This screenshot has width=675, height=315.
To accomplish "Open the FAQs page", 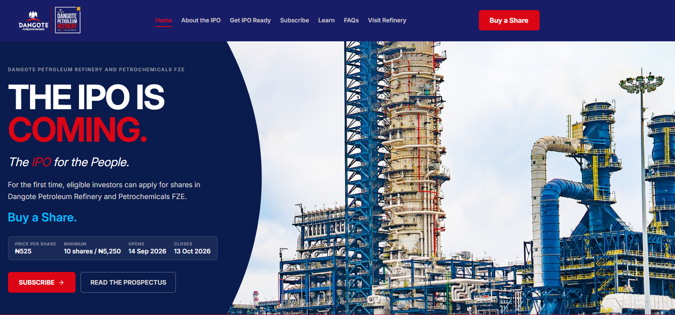I will [351, 20].
